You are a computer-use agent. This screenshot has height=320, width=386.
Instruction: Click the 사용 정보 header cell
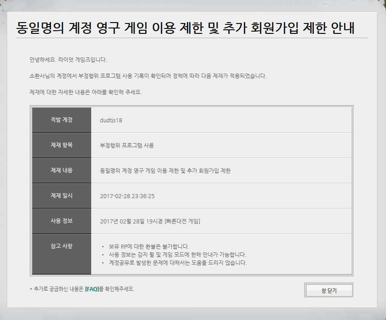coord(61,221)
